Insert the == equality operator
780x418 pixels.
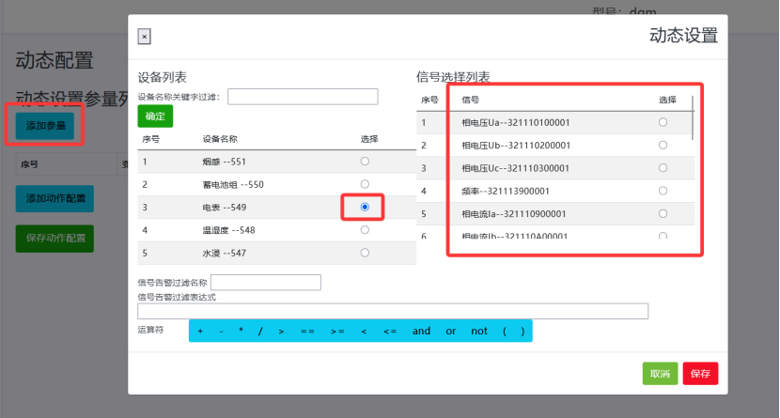(306, 331)
